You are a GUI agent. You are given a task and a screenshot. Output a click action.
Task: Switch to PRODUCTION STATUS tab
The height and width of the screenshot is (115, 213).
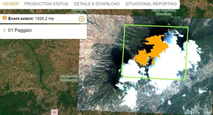(46, 4)
